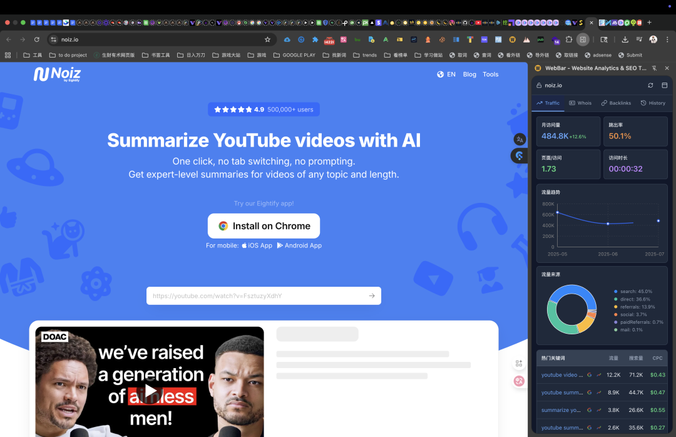Viewport: 676px width, 437px height.
Task: Click the adsense bookmark
Action: pos(598,55)
